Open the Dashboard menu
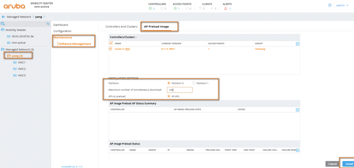 tap(60, 25)
